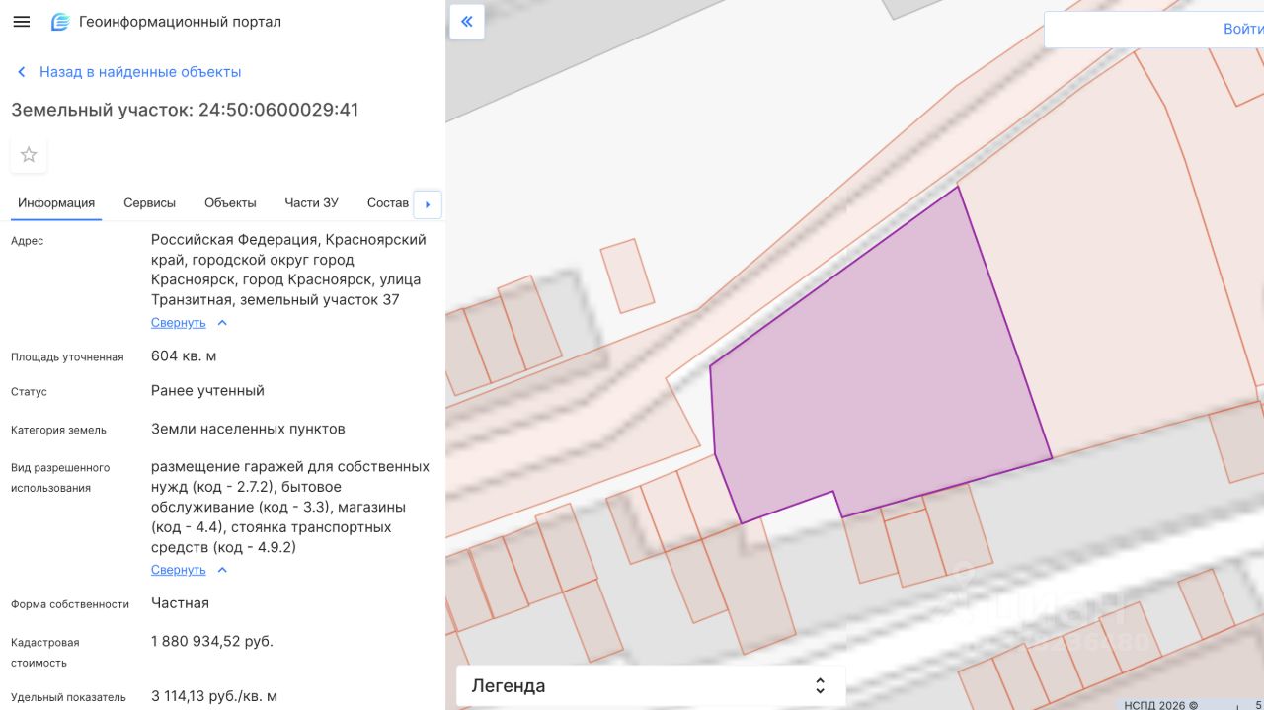Image resolution: width=1264 pixels, height=710 pixels.
Task: Click the Кадастровая стоимость label
Action: (45, 653)
